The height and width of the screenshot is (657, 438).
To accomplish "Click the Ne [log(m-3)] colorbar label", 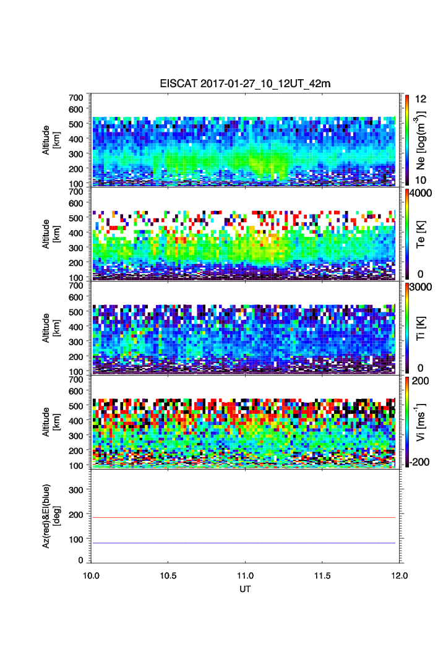I will pyautogui.click(x=423, y=140).
